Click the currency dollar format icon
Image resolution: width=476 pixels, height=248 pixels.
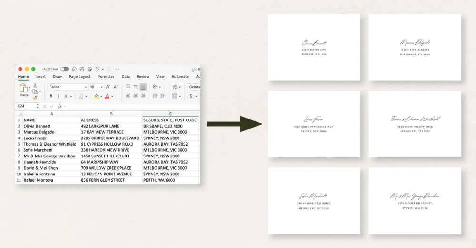click(191, 96)
